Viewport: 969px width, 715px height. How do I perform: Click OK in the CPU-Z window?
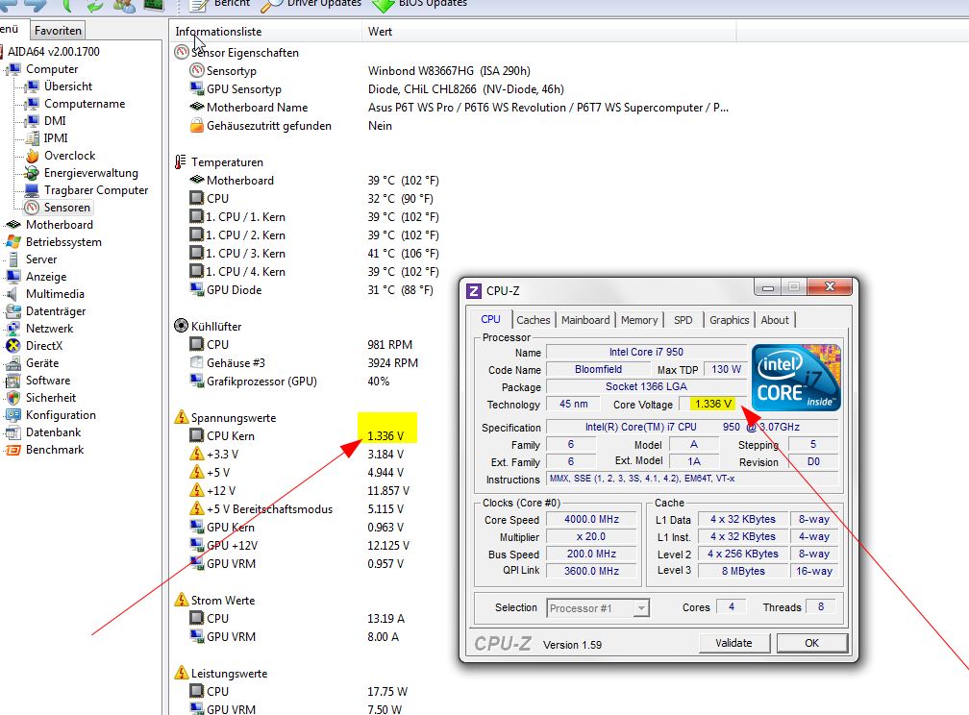[x=812, y=643]
